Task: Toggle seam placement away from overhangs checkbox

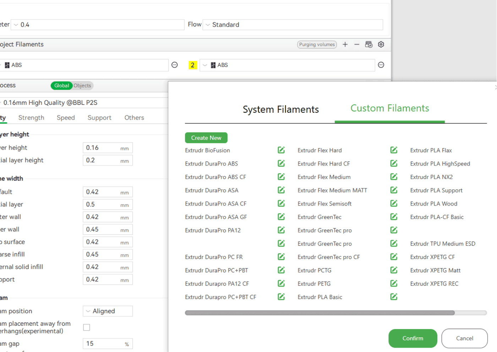Action: coord(87,327)
